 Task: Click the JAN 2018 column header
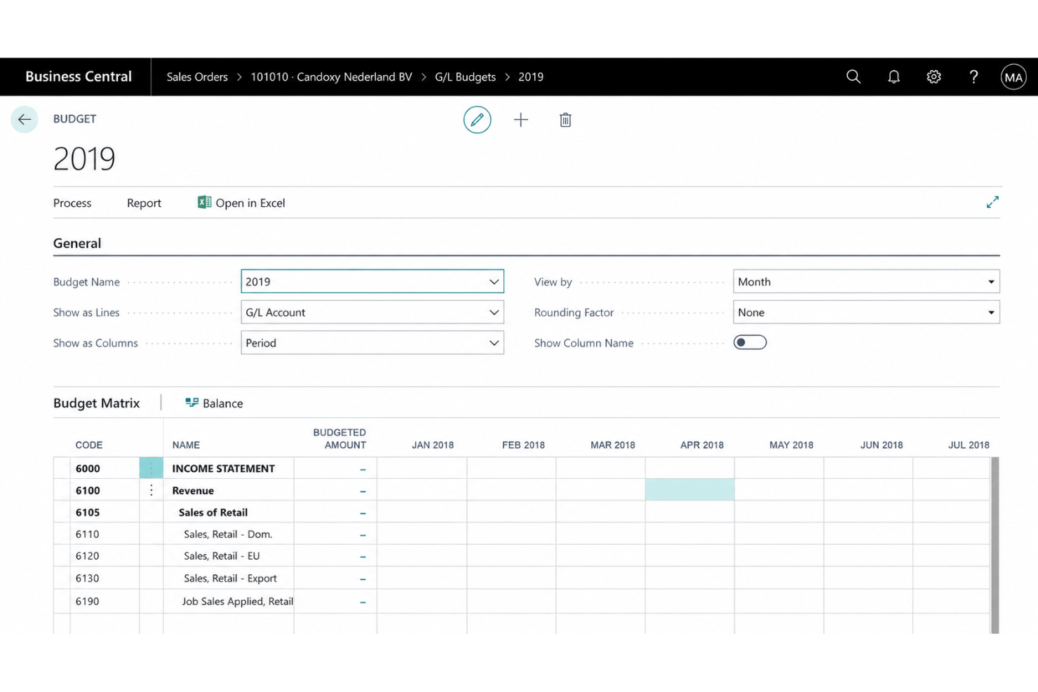pyautogui.click(x=433, y=445)
